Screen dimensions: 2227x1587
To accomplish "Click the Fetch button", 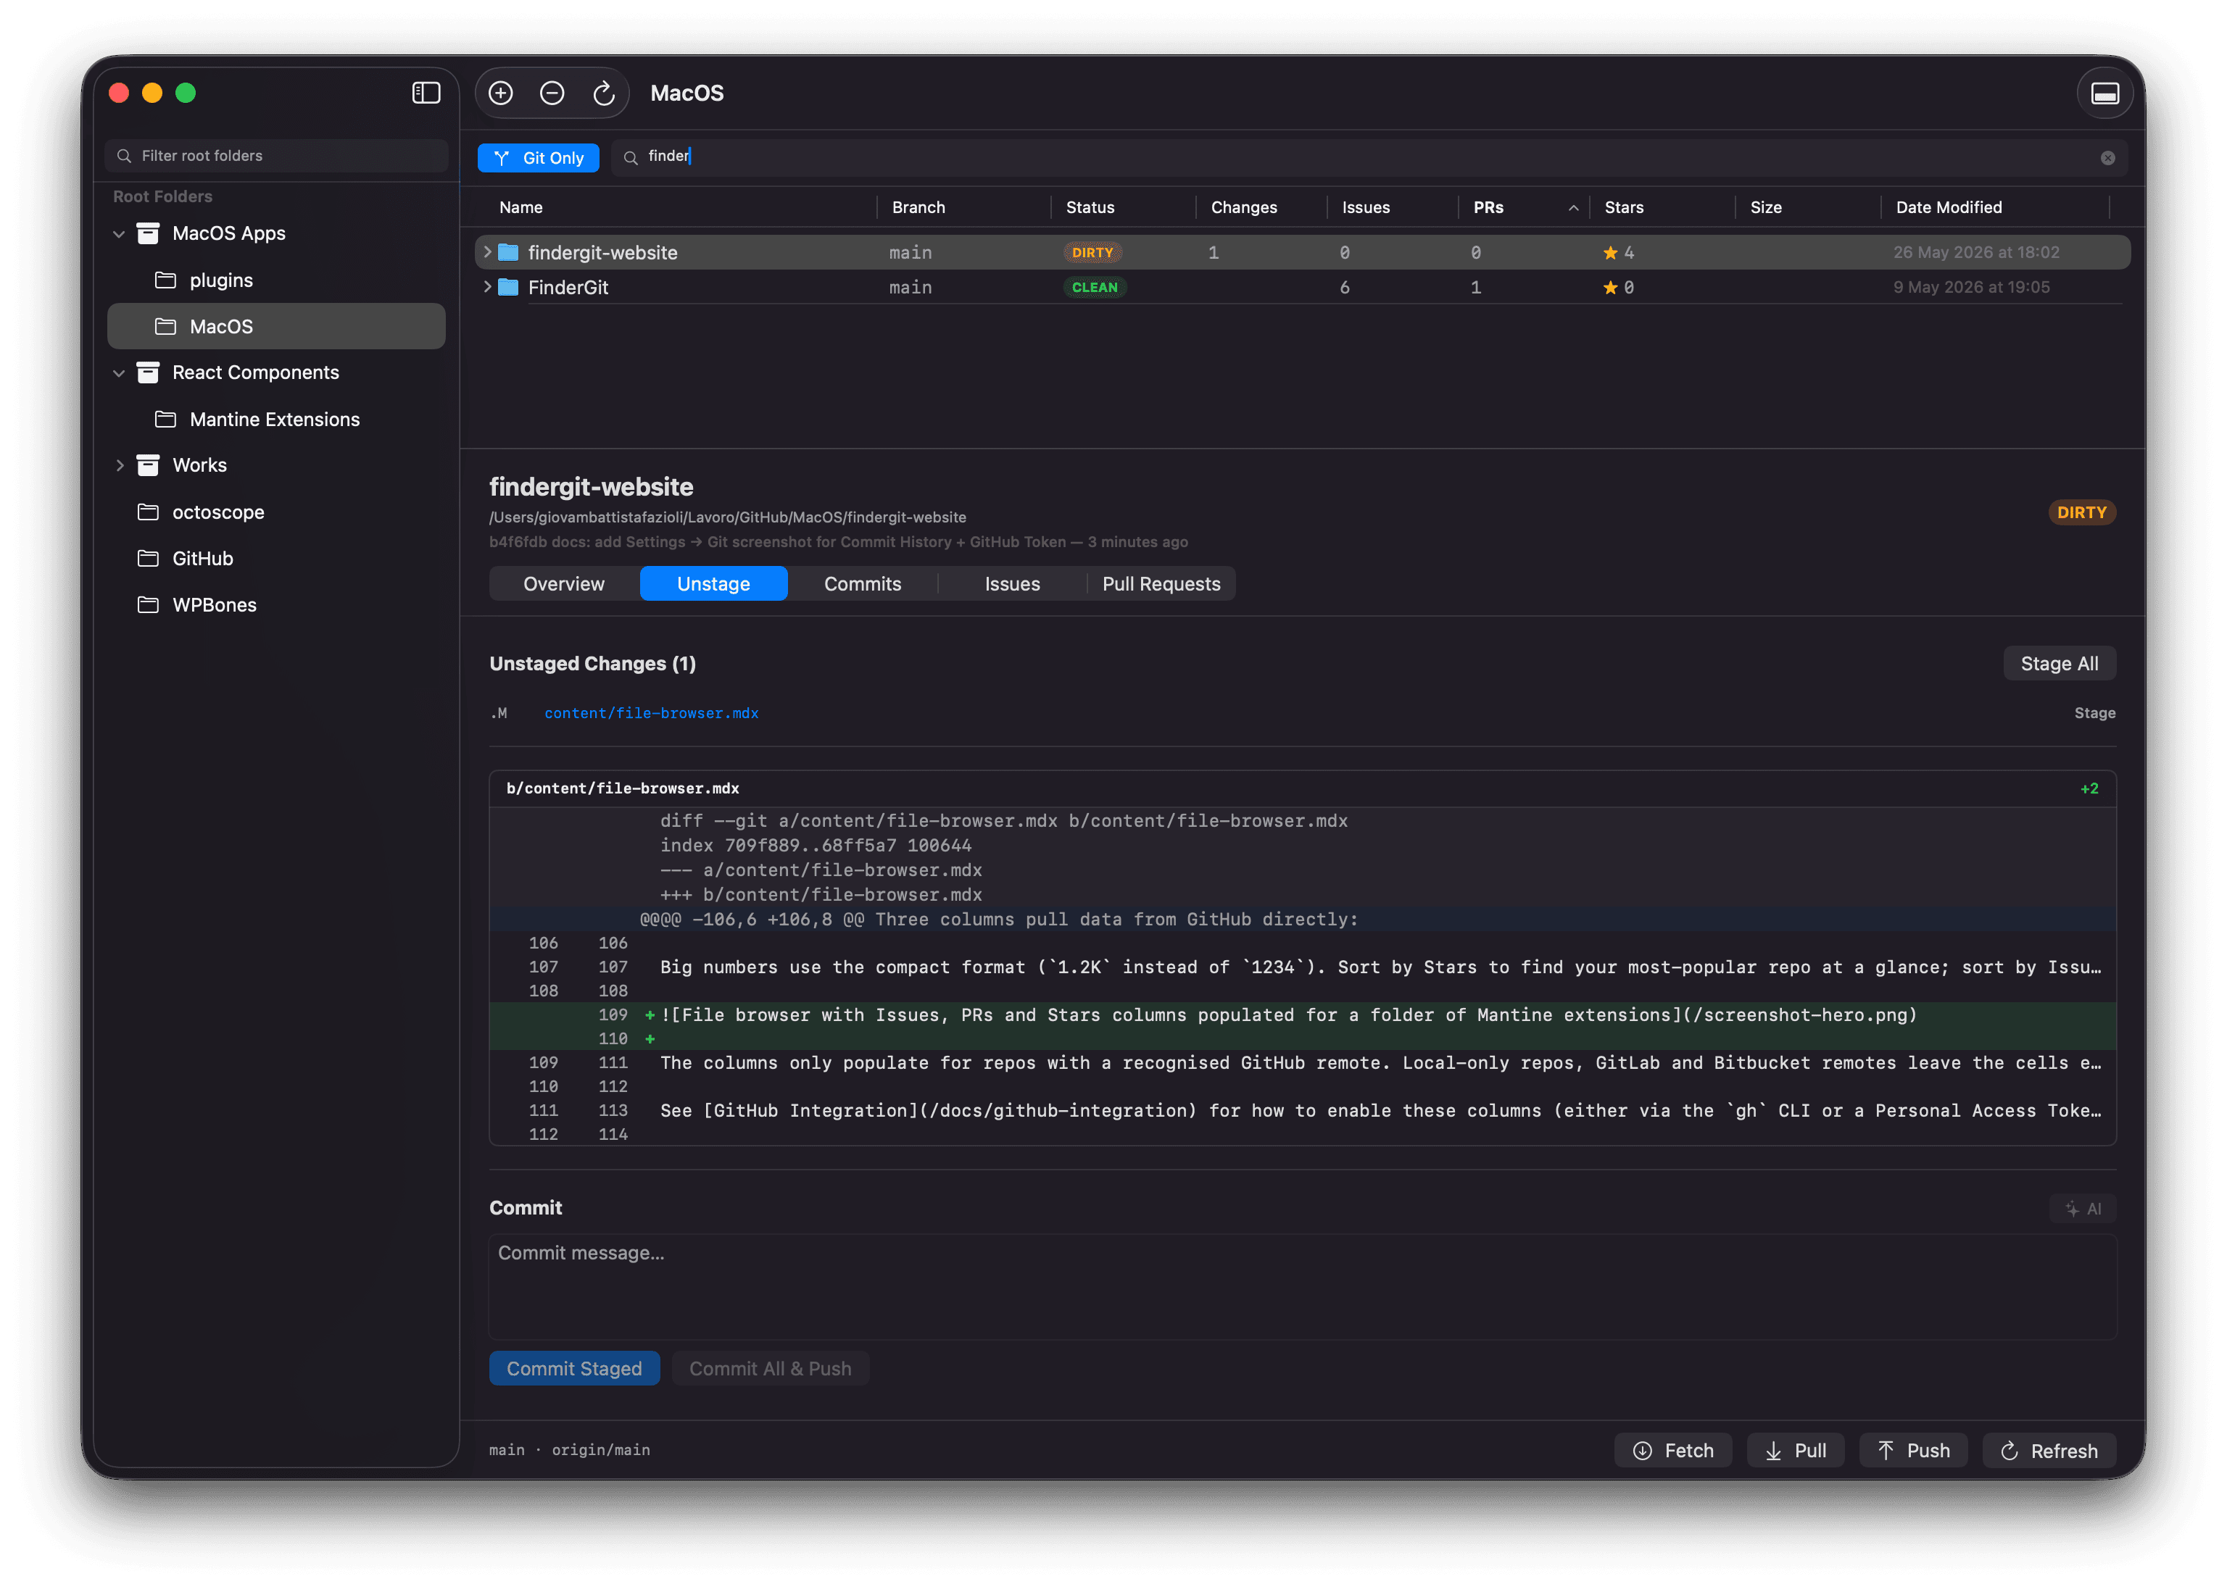I will 1672,1451.
